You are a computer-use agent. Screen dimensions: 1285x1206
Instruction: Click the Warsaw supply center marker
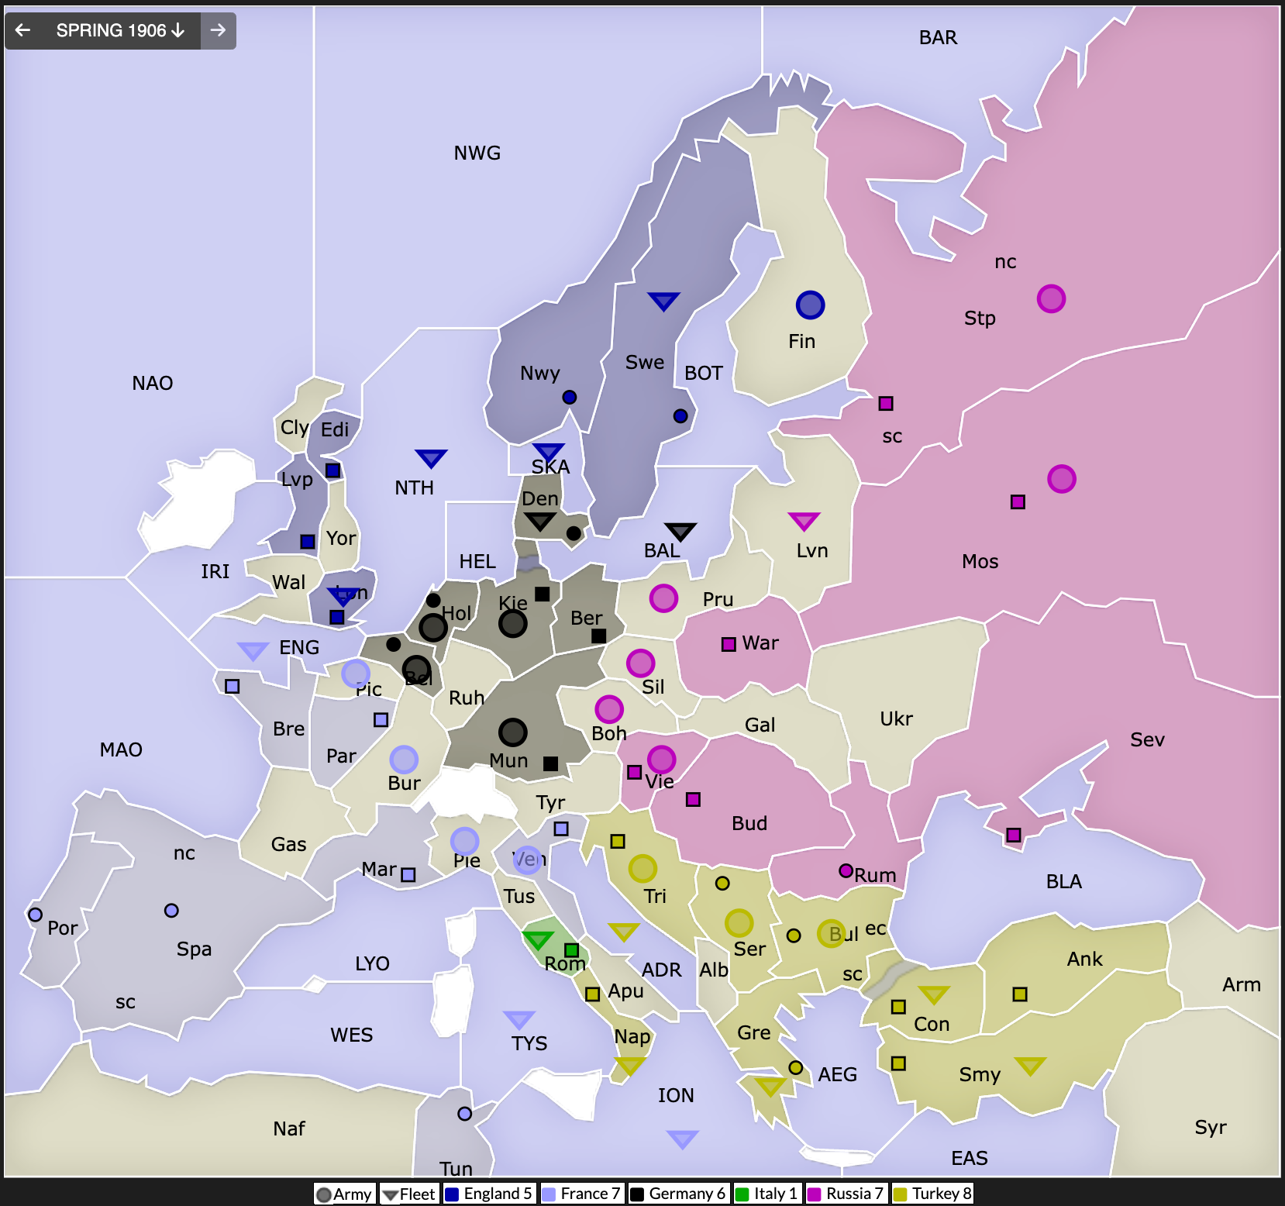(729, 644)
